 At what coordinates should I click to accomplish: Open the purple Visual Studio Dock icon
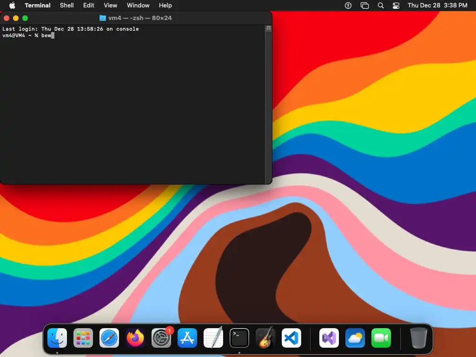(x=329, y=338)
